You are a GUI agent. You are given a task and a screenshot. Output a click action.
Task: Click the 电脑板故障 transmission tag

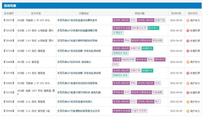pos(128,60)
